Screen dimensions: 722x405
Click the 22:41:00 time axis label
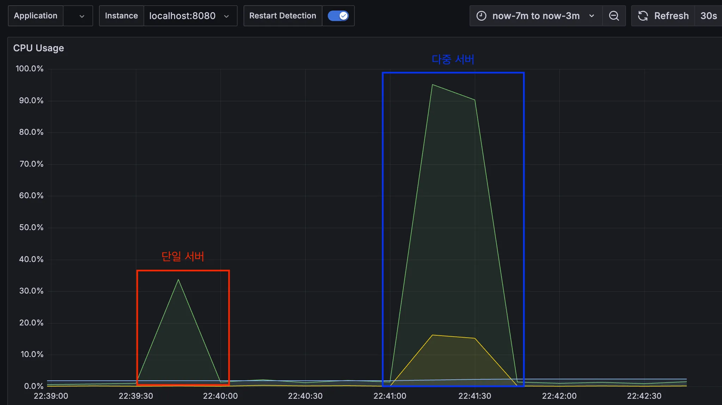(390, 396)
